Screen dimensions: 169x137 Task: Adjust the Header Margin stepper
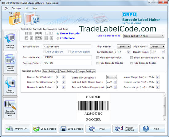[158, 82]
